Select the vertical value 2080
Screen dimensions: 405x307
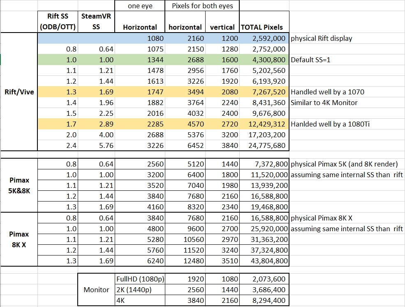pos(222,92)
